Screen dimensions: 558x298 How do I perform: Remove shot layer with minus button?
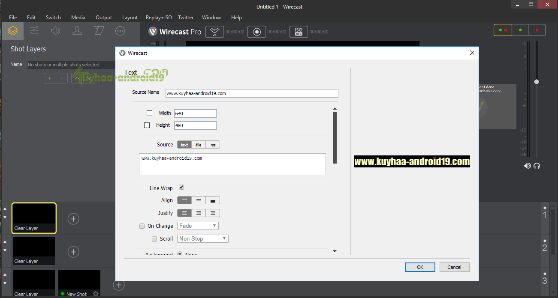62,78
